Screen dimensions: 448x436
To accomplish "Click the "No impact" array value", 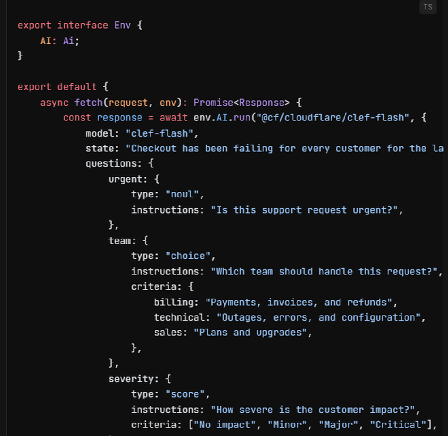I will (225, 425).
